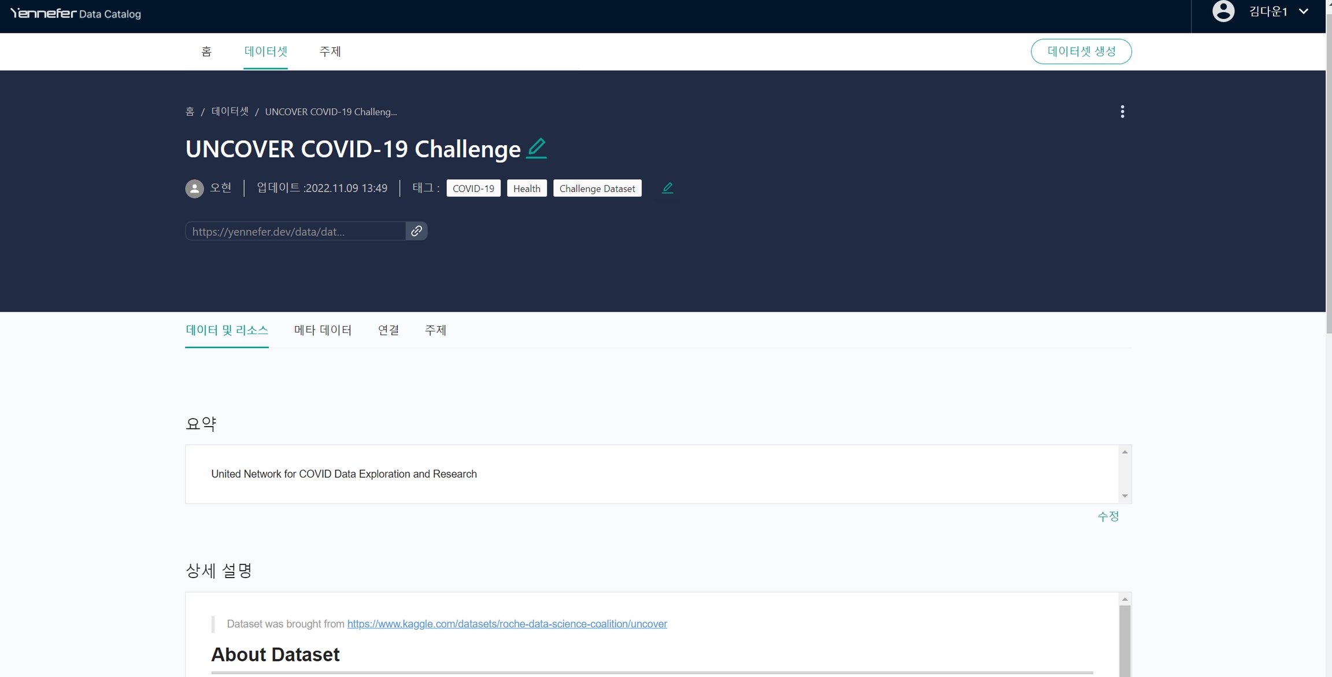Click the user account avatar icon
Viewport: 1332px width, 677px height.
[1223, 12]
